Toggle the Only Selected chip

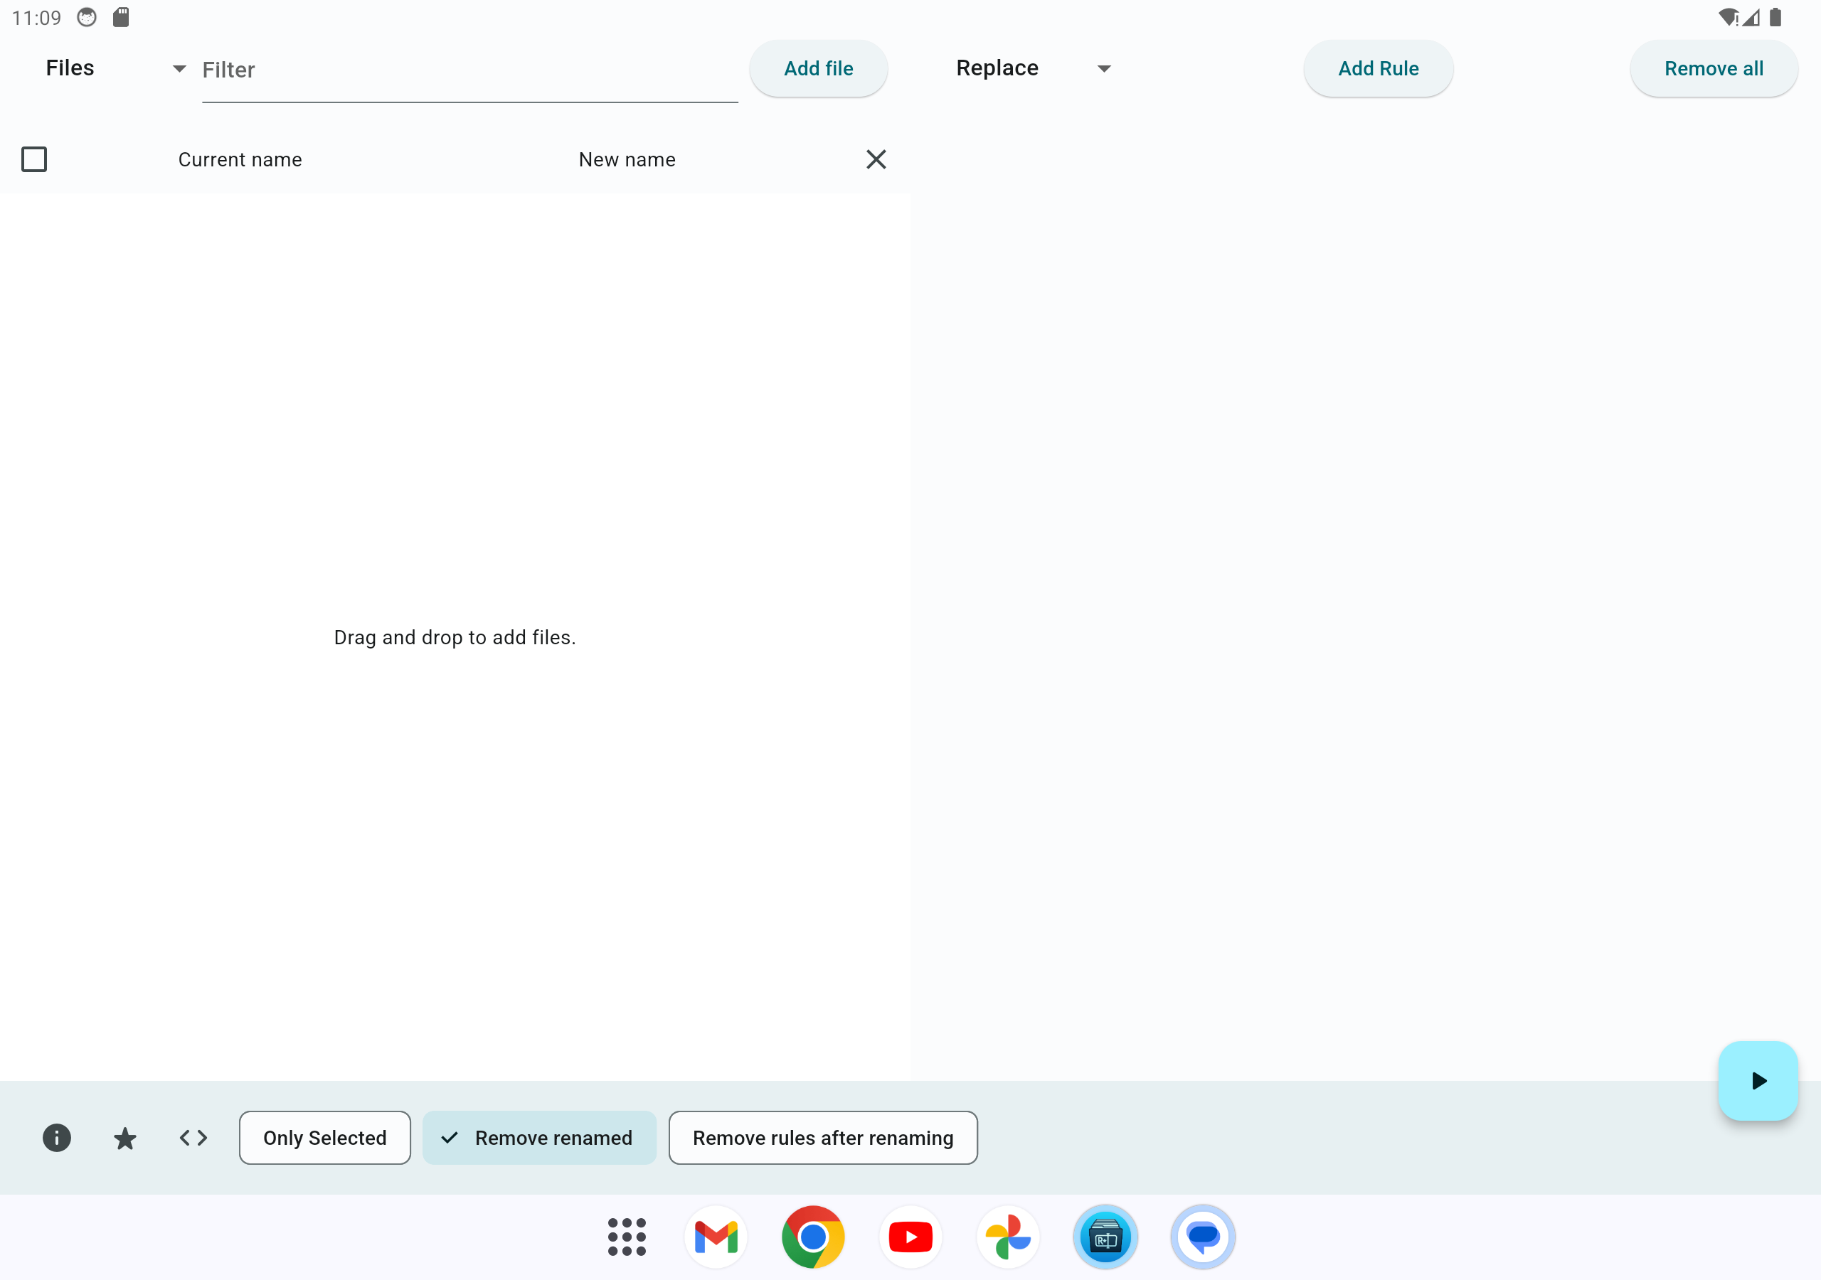(x=324, y=1137)
